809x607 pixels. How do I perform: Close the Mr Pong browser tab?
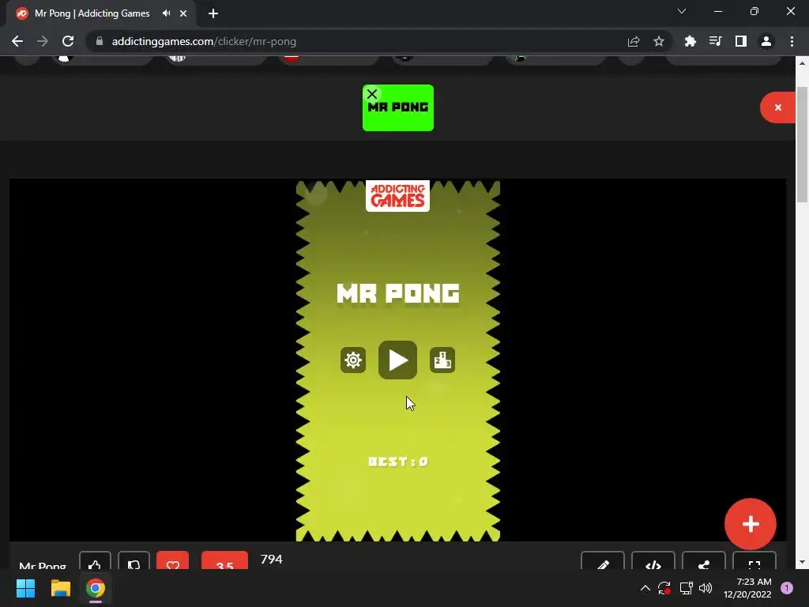pos(183,13)
